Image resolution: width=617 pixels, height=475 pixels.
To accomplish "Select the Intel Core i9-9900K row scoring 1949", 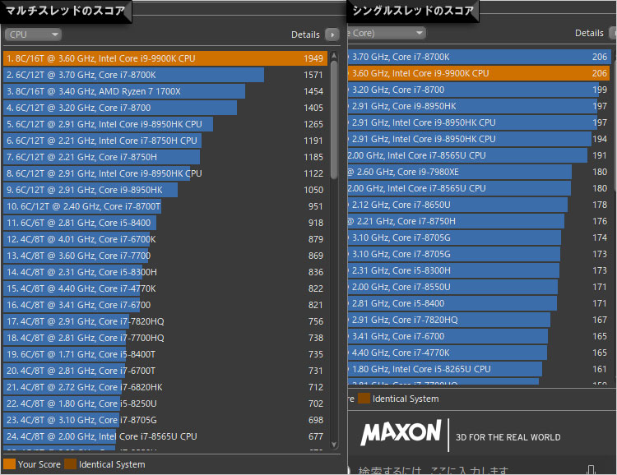I will click(165, 58).
